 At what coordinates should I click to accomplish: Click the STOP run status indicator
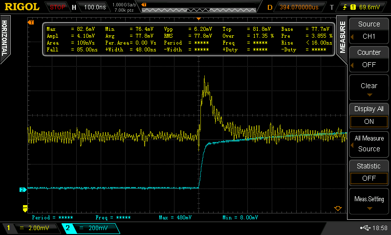(x=58, y=7)
